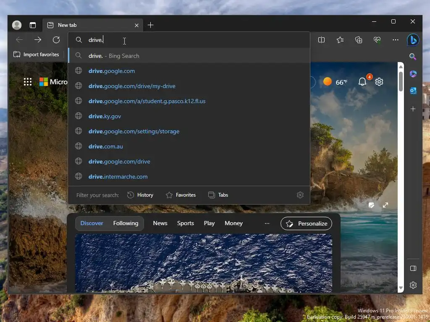430x322 pixels.
Task: Refresh the page
Action: [x=56, y=40]
